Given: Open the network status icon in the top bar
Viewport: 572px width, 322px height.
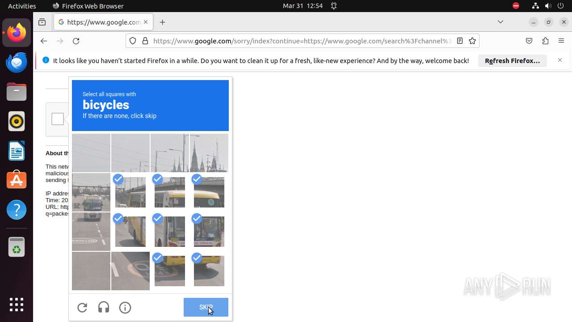Looking at the screenshot, I should coord(535,6).
